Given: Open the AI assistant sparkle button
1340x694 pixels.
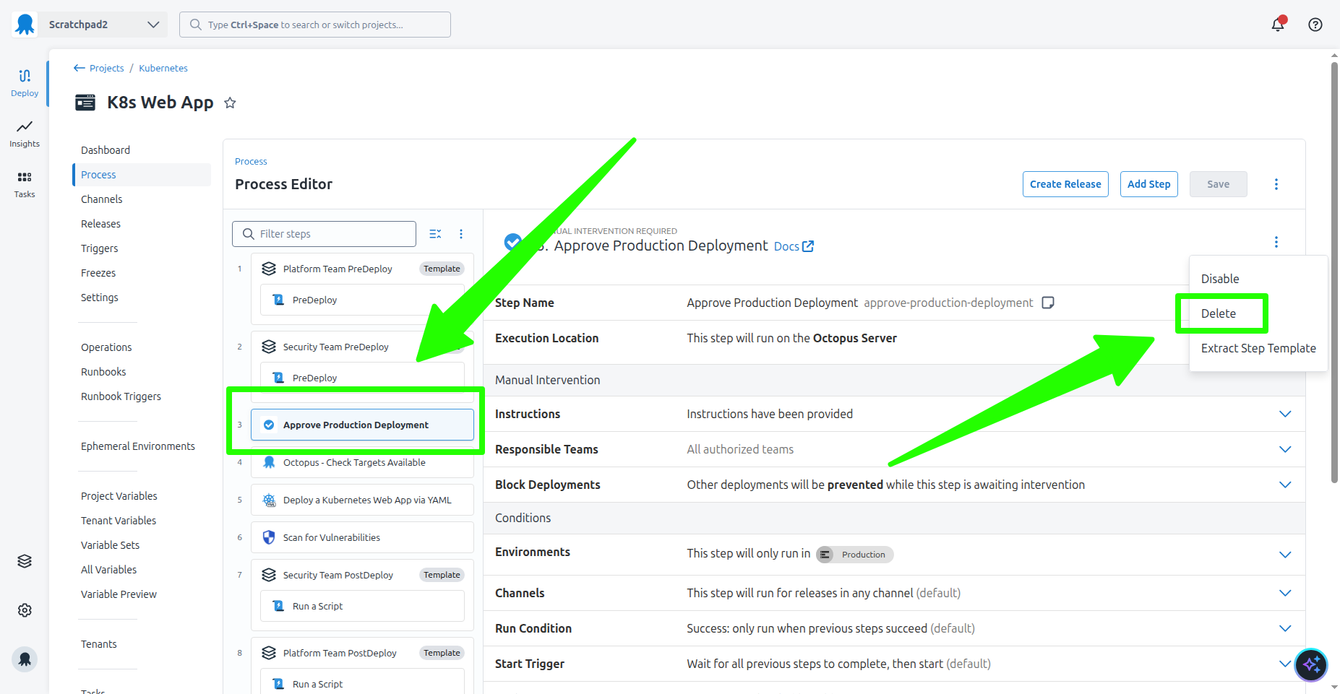Looking at the screenshot, I should 1310,664.
